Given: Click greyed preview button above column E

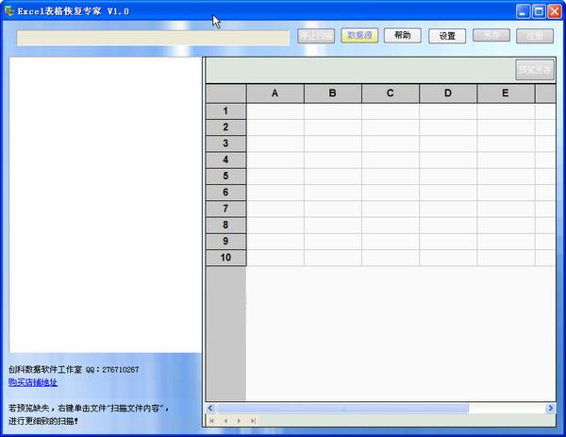Looking at the screenshot, I should coord(535,69).
